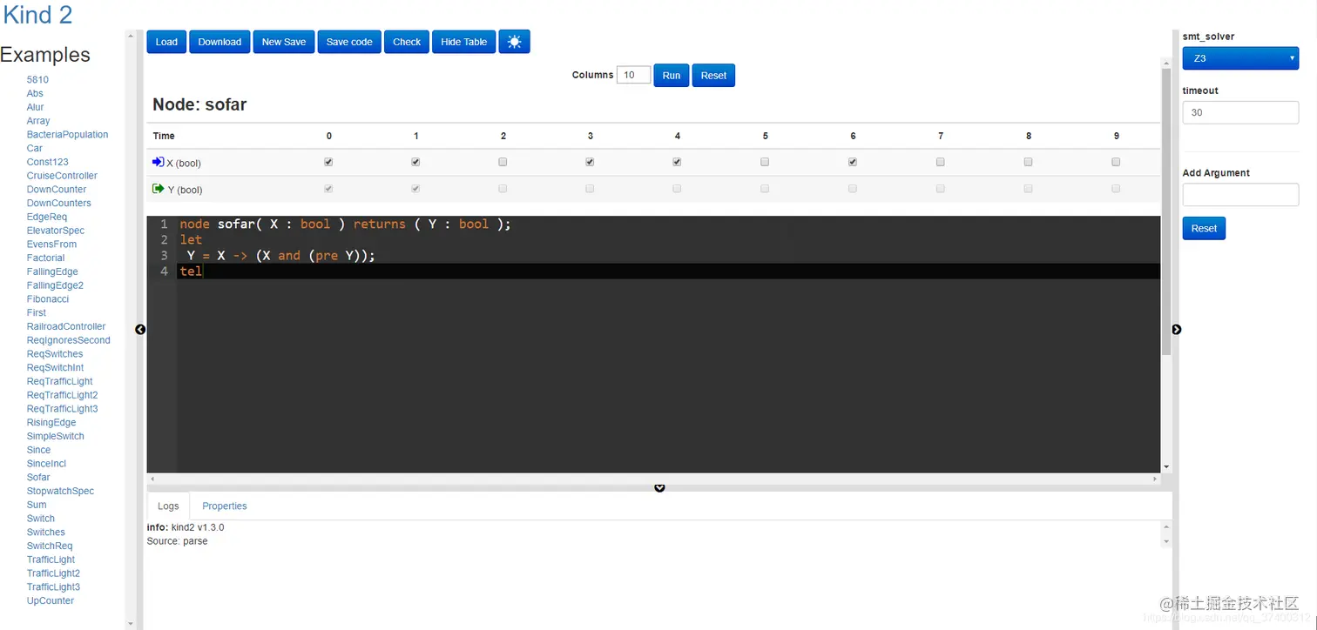Screen dimensions: 1317x630
Task: Toggle X checkbox at time 0
Action: (328, 162)
